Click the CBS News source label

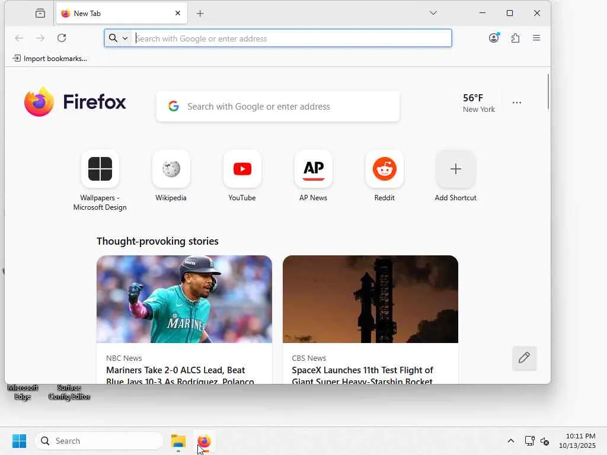309,358
